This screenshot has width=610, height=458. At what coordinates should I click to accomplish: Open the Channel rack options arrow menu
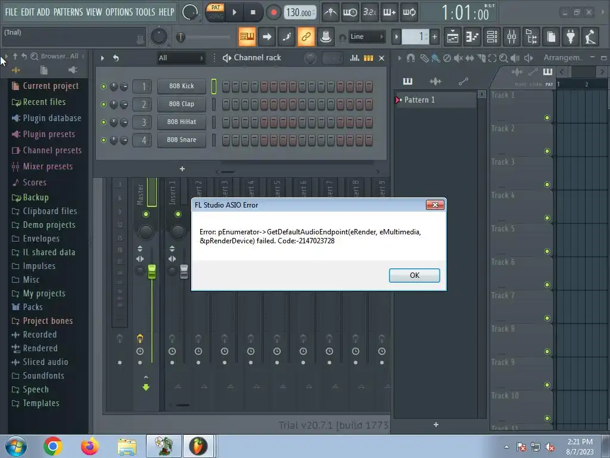(102, 58)
